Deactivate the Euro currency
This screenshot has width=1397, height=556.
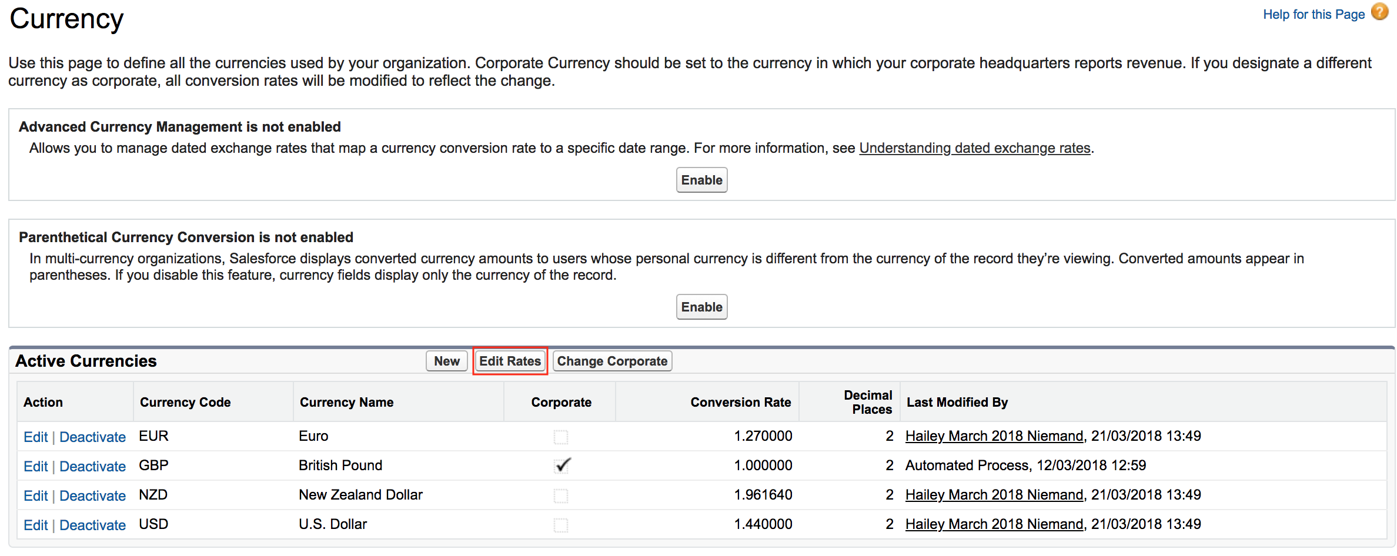point(92,437)
